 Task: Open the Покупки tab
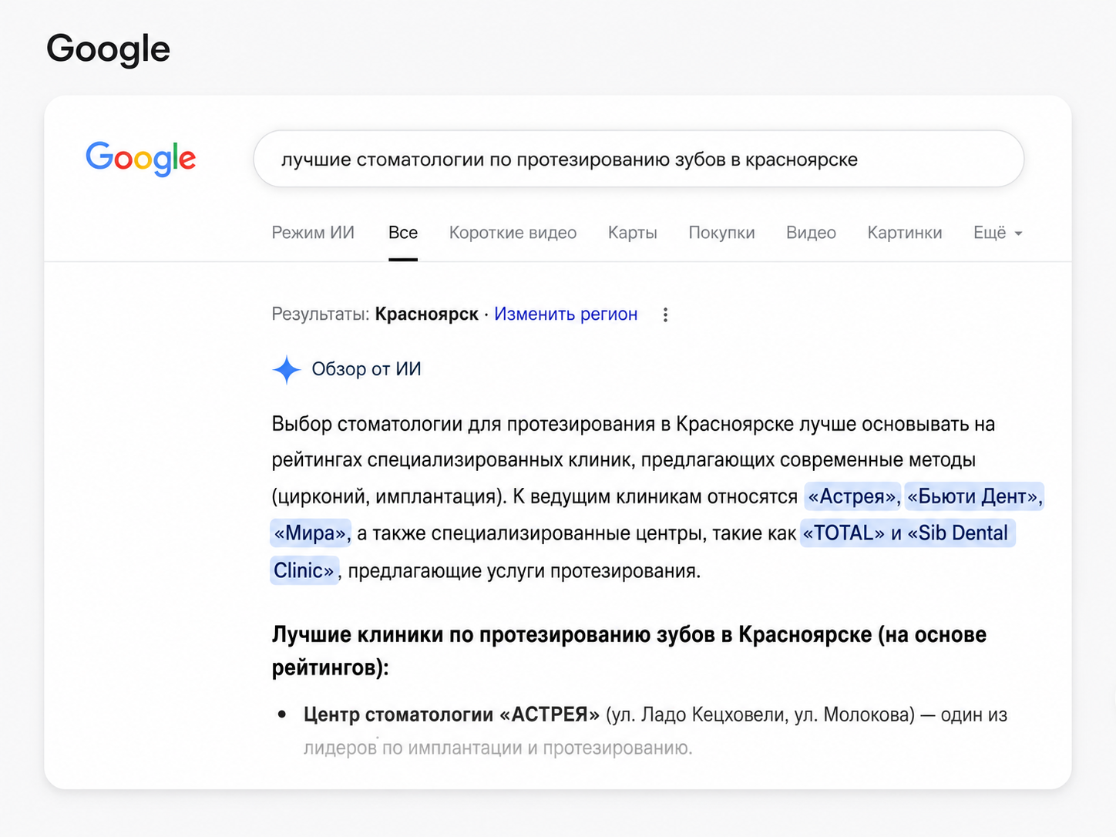[x=721, y=233]
